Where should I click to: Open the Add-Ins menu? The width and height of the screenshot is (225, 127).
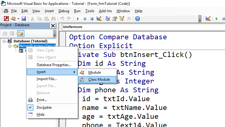pos(105,11)
